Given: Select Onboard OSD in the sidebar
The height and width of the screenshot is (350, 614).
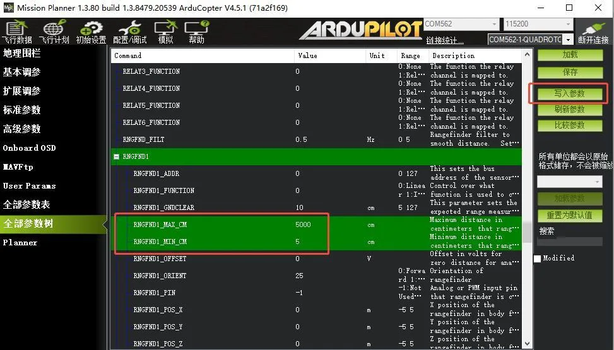Looking at the screenshot, I should (30, 148).
